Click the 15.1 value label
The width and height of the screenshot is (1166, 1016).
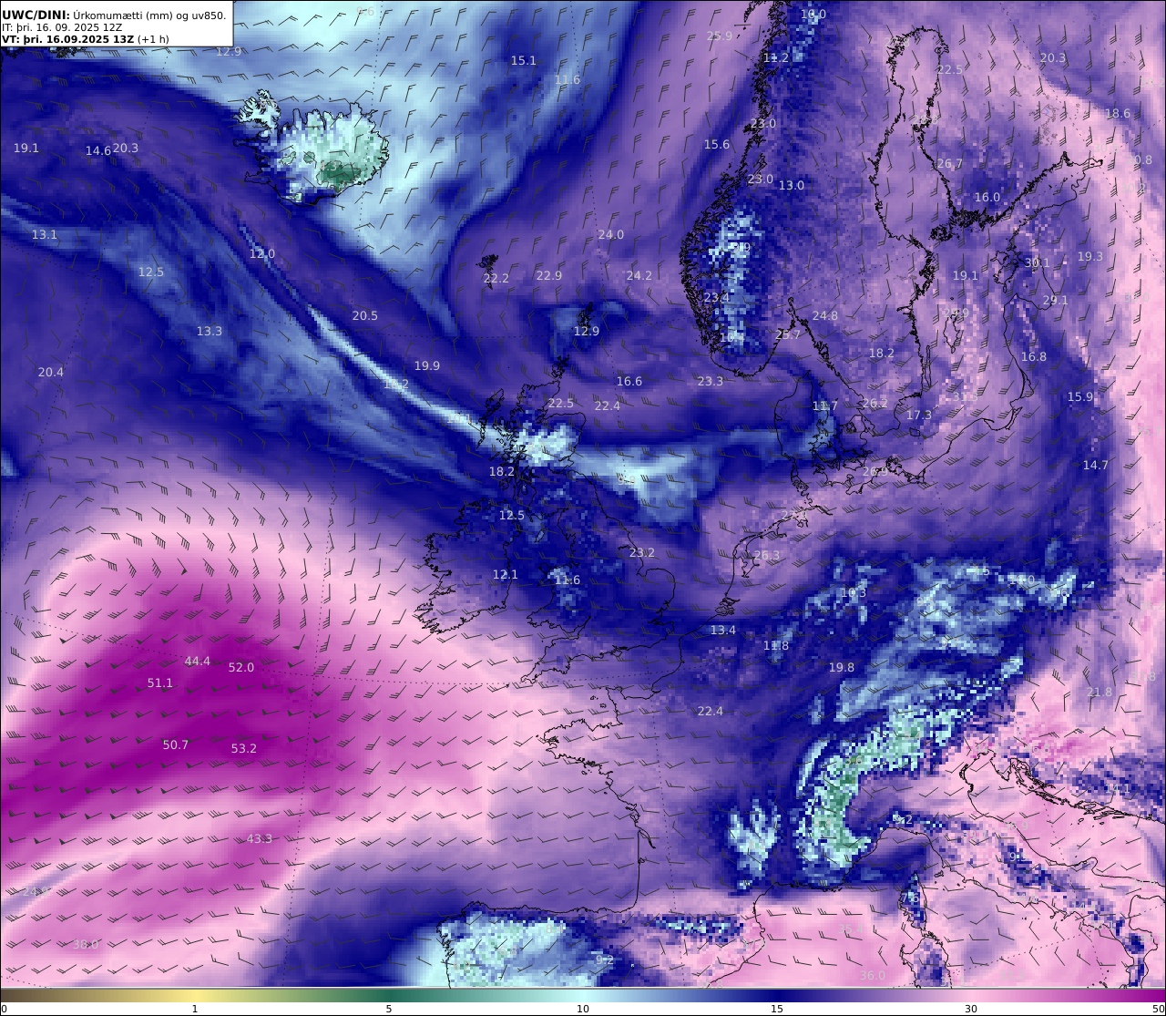point(523,60)
